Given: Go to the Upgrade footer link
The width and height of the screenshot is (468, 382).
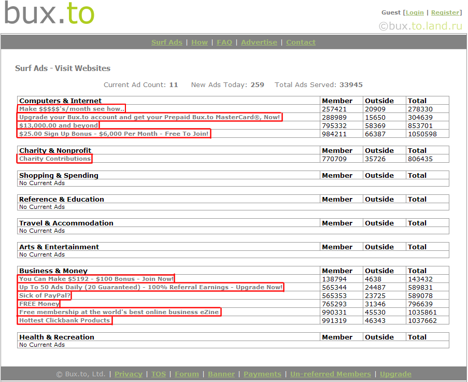Looking at the screenshot, I should click(395, 374).
